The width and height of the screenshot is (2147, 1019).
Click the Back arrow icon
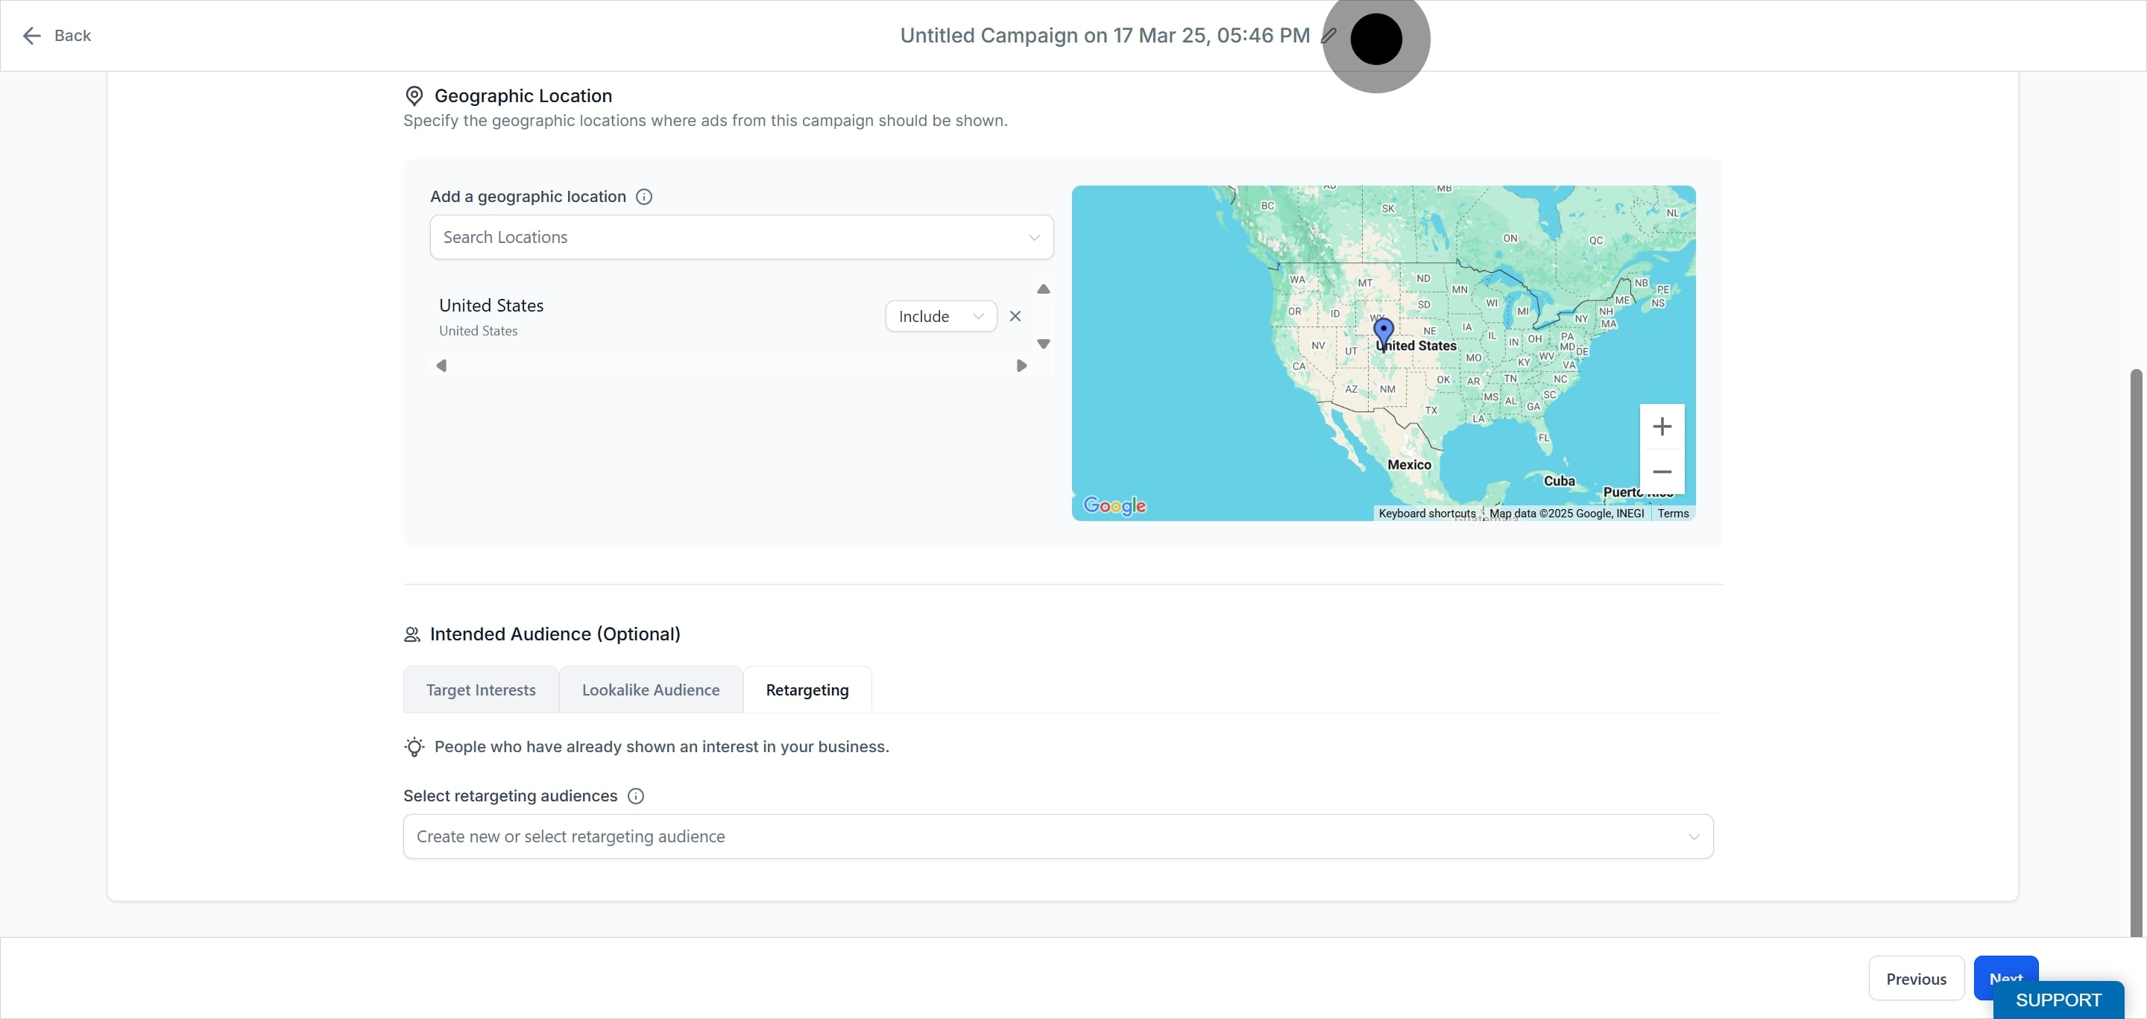coord(31,36)
